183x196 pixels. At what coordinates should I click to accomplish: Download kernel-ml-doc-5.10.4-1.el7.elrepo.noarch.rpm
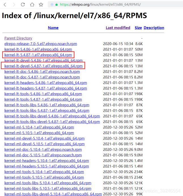coord(43,149)
